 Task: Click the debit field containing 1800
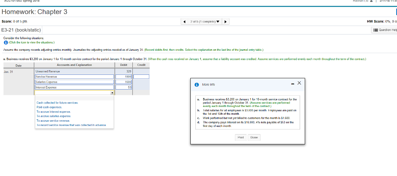[124, 76]
